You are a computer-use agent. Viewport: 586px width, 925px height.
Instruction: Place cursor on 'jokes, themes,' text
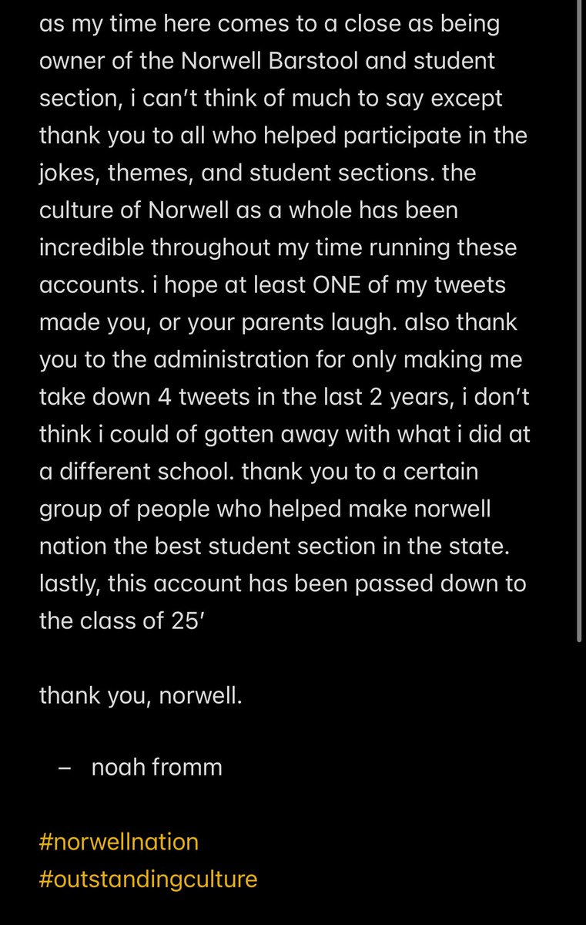114,173
